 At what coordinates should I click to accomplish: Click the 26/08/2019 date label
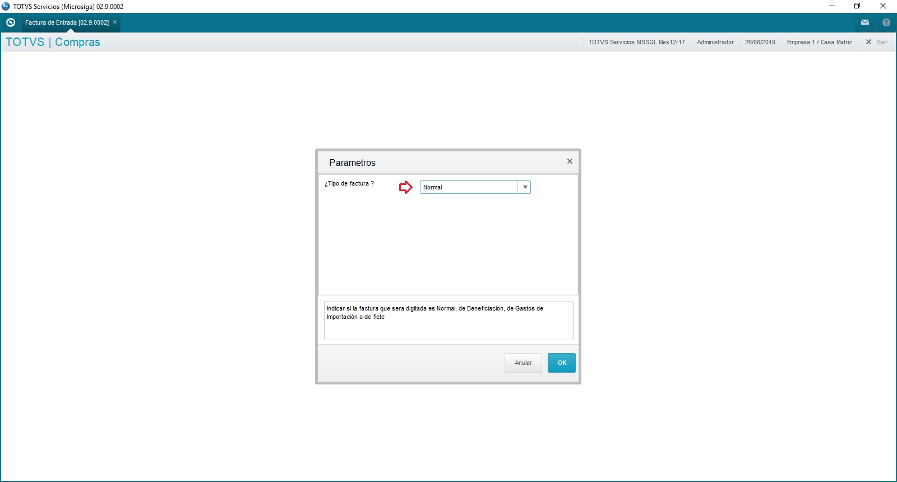coord(760,42)
